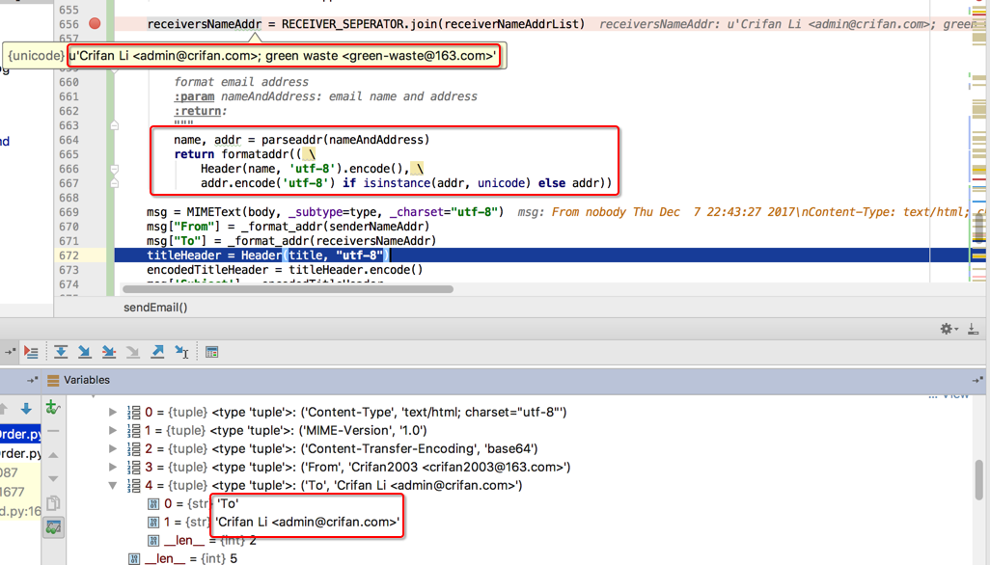This screenshot has width=990, height=565.
Task: Click grey previous frame up arrow
Action: pos(4,409)
